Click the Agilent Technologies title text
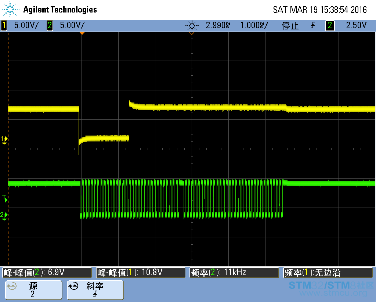Image resolution: width=376 pixels, height=302 pixels. 60,10
